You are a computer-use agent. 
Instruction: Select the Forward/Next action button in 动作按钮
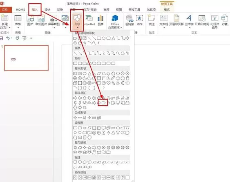(80, 178)
